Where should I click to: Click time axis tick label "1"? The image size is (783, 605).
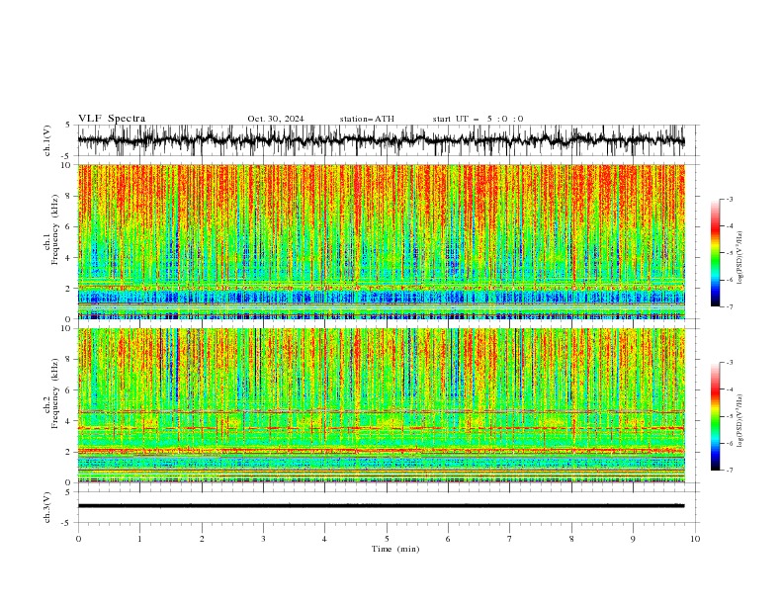139,539
